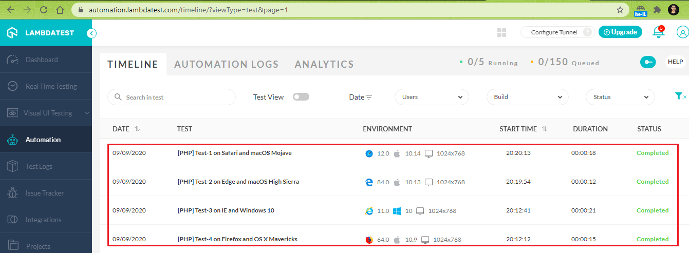
Task: Click the Edge browser icon in Test-2 row
Action: pos(369,182)
